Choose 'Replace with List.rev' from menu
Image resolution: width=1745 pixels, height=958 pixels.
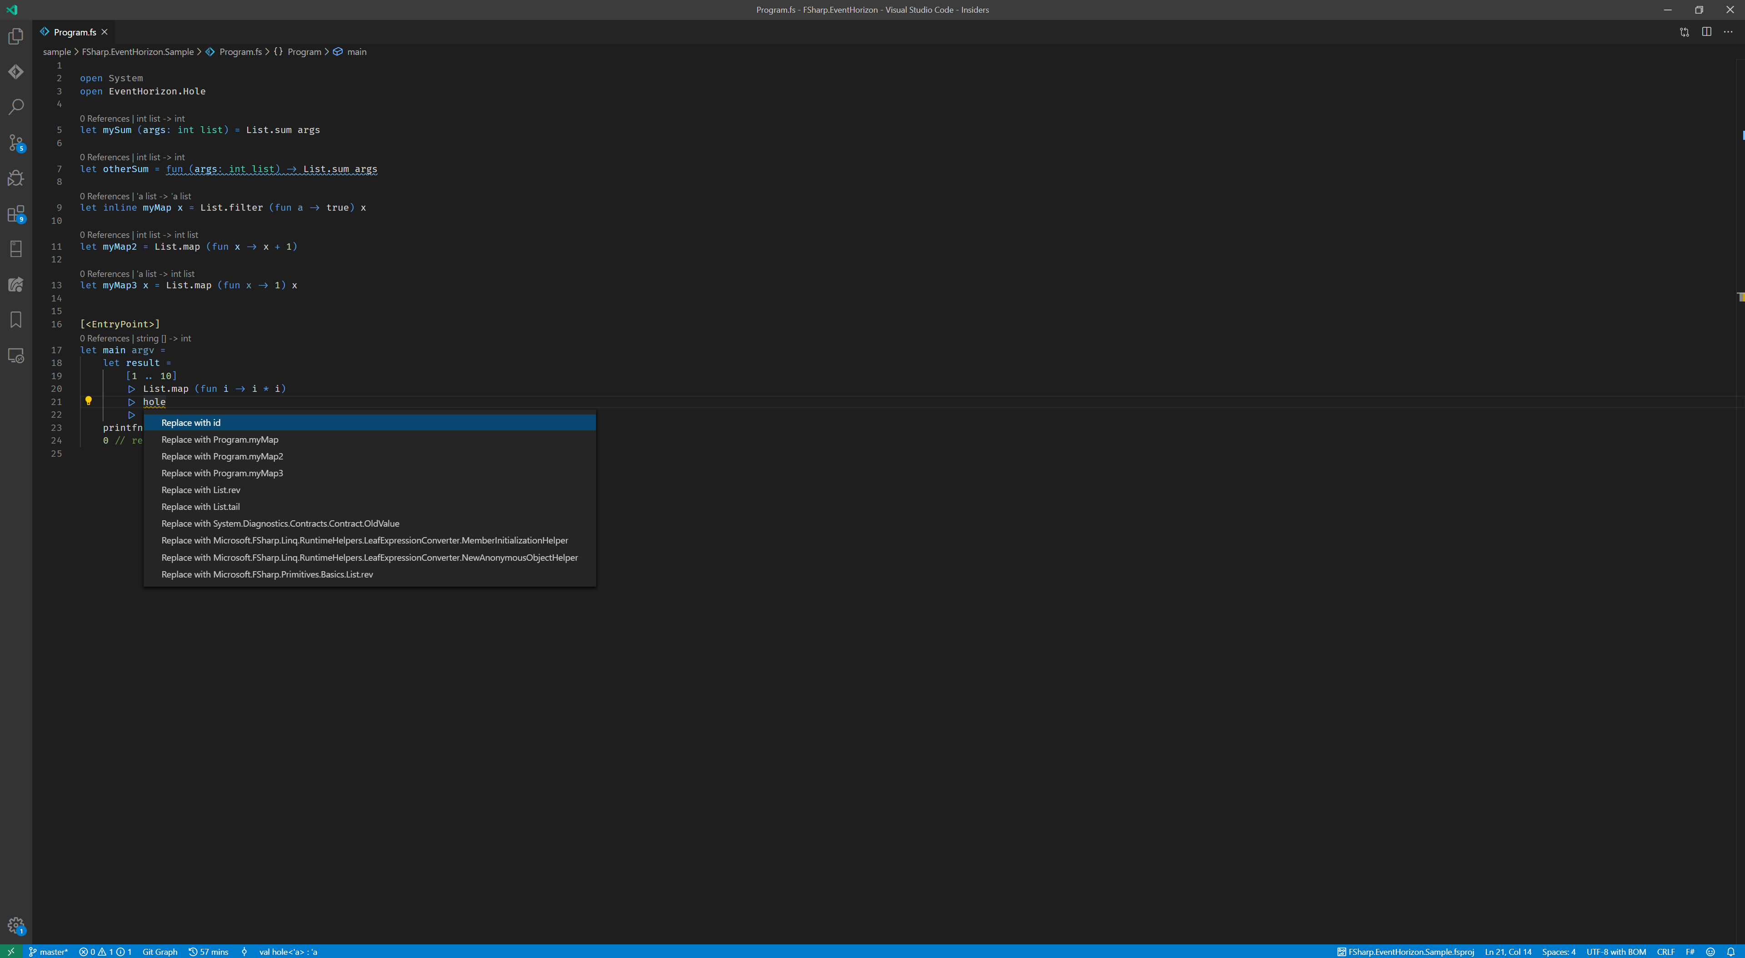pos(200,489)
